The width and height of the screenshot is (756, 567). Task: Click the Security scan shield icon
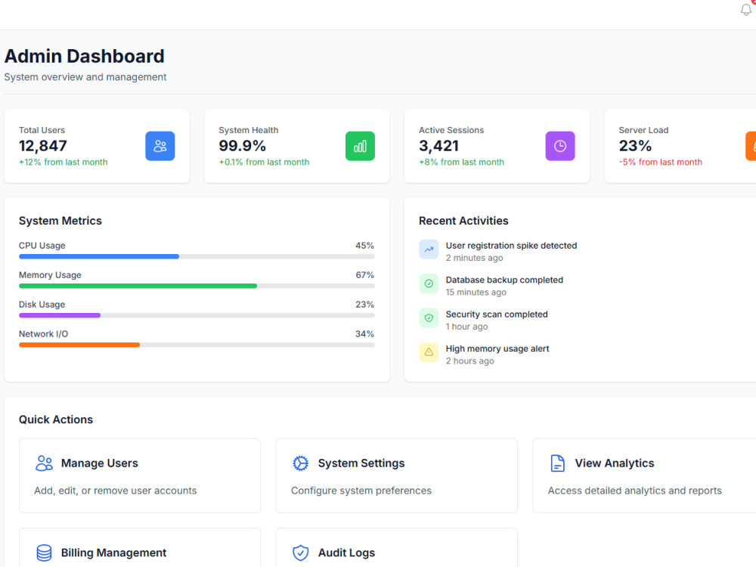coord(429,318)
